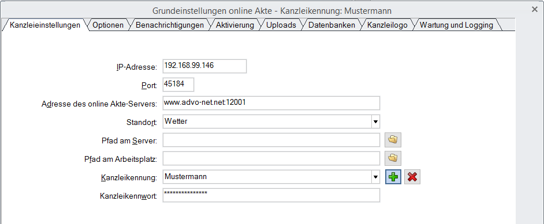The height and width of the screenshot is (224, 544).
Task: Open the Benachrichtigungen tab
Action: click(170, 25)
